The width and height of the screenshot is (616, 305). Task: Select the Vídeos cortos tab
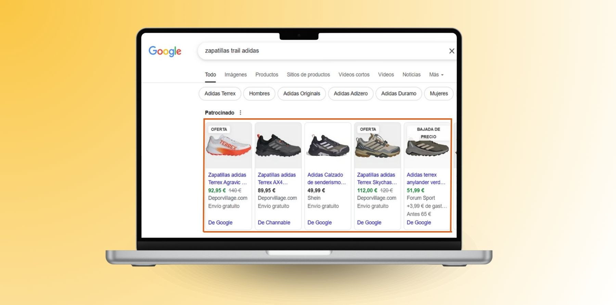[354, 75]
